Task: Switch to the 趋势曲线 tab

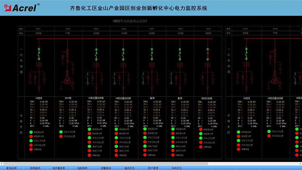Action: tap(35, 167)
